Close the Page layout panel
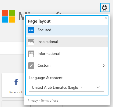This screenshot has height=107, width=113. point(105,18)
